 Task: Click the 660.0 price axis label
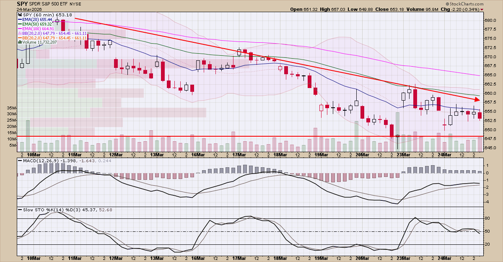[490, 93]
